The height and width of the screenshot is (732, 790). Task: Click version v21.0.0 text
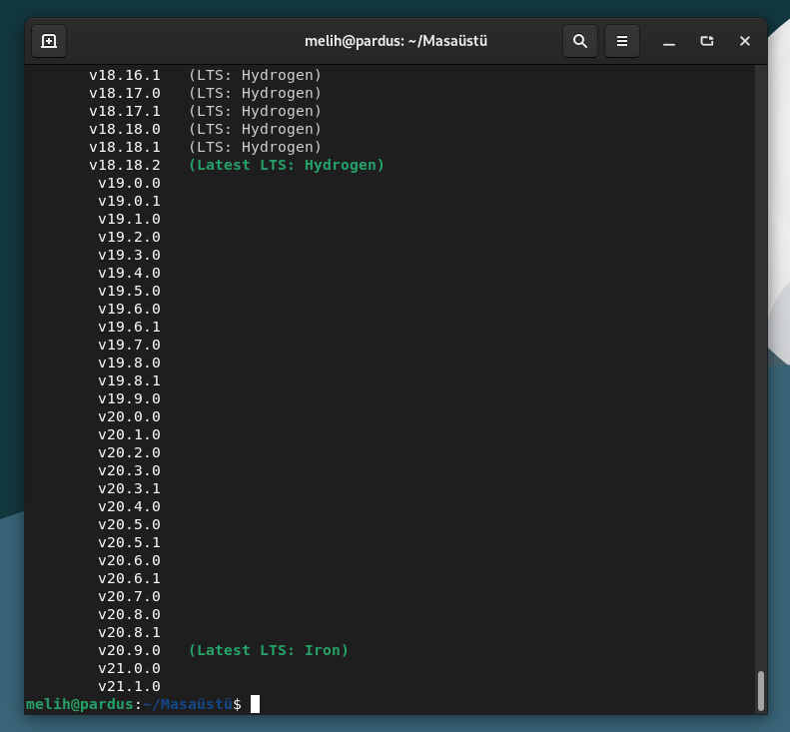pyautogui.click(x=130, y=668)
